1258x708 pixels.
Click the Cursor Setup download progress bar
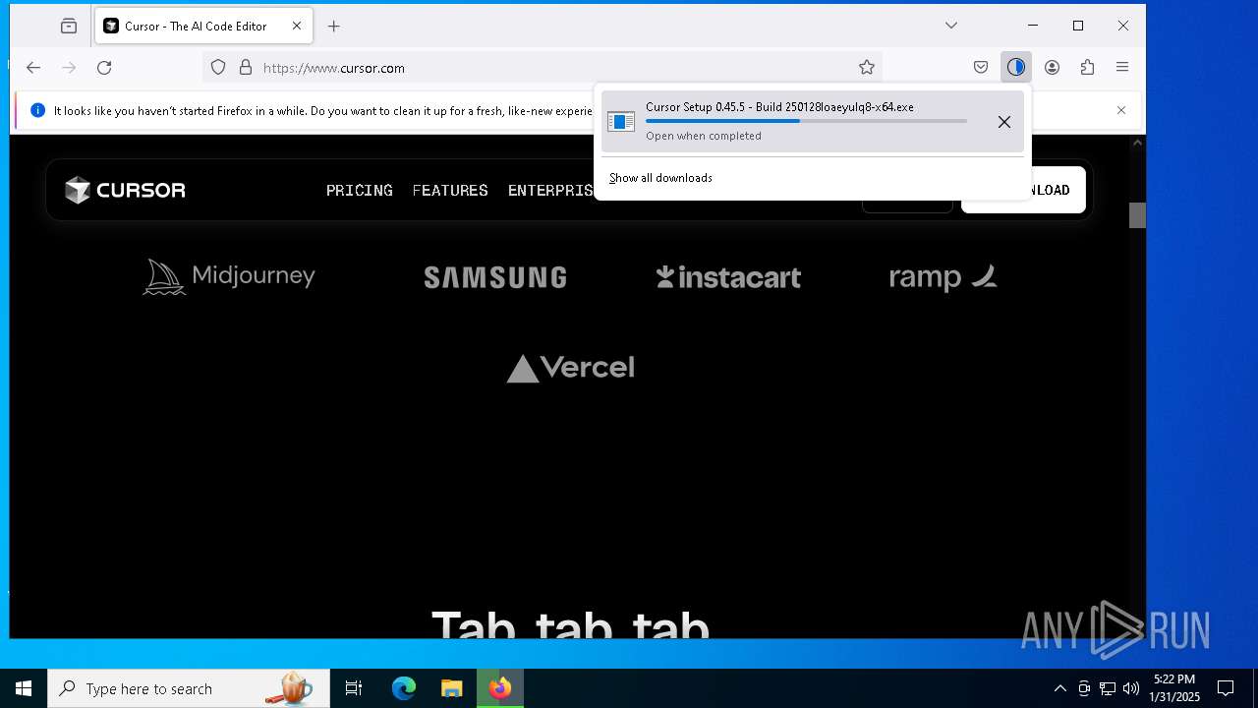pyautogui.click(x=806, y=121)
